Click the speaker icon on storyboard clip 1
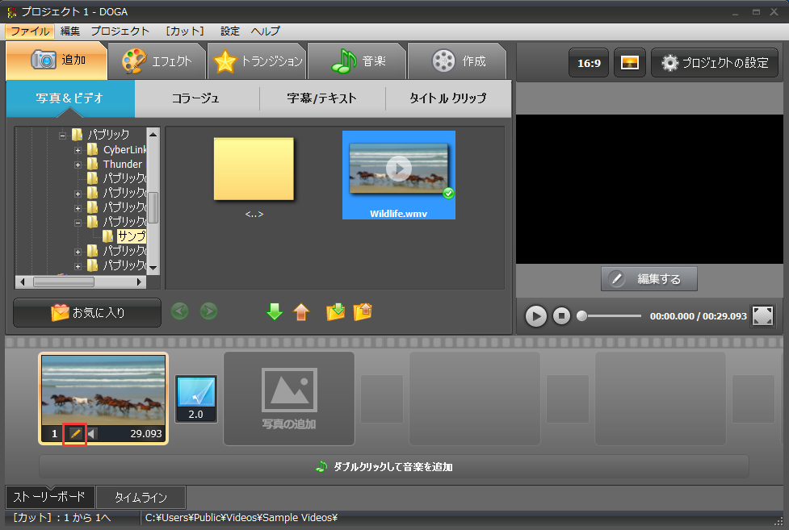Image resolution: width=789 pixels, height=530 pixels. [91, 434]
